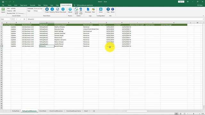Click the formula bar input showing RParent1
205x115 pixels.
[x=115, y=19]
